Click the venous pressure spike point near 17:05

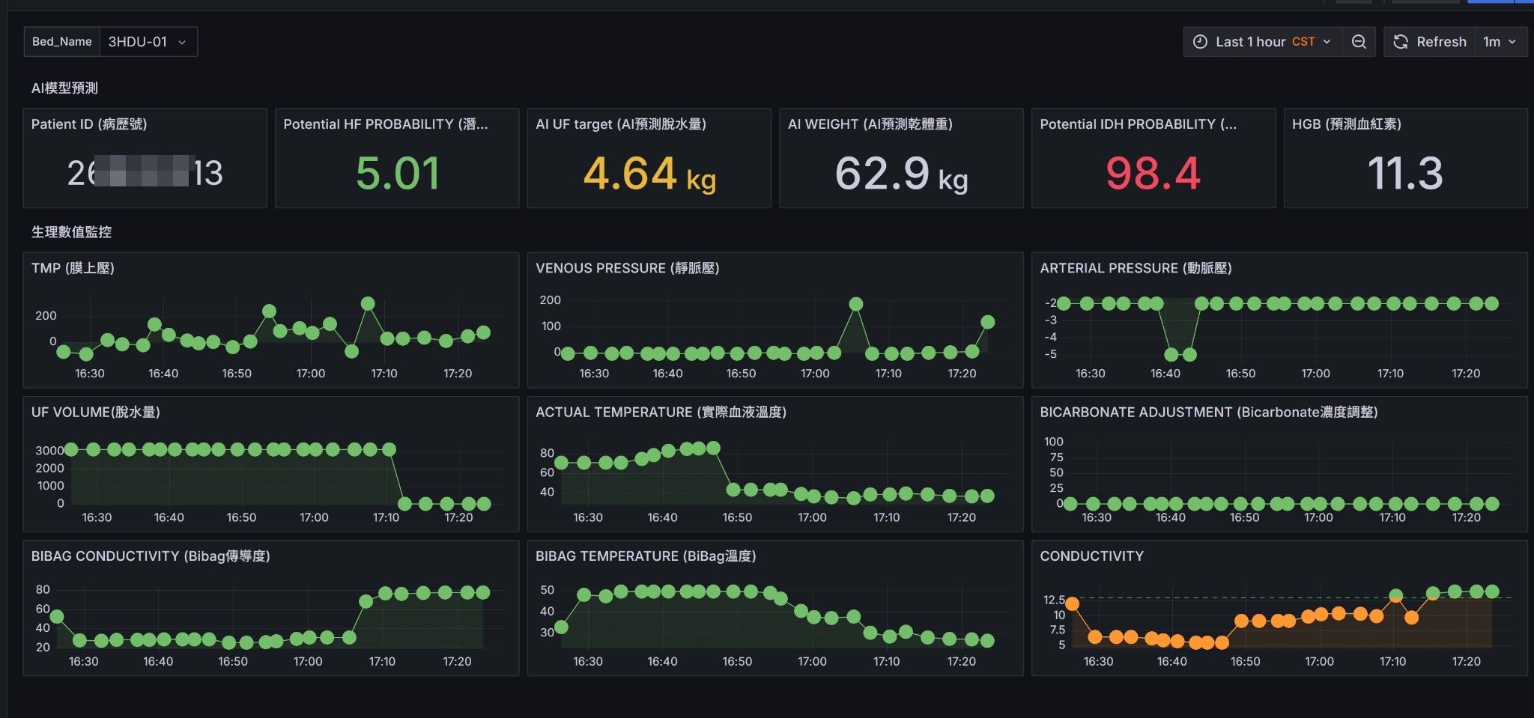tap(856, 304)
